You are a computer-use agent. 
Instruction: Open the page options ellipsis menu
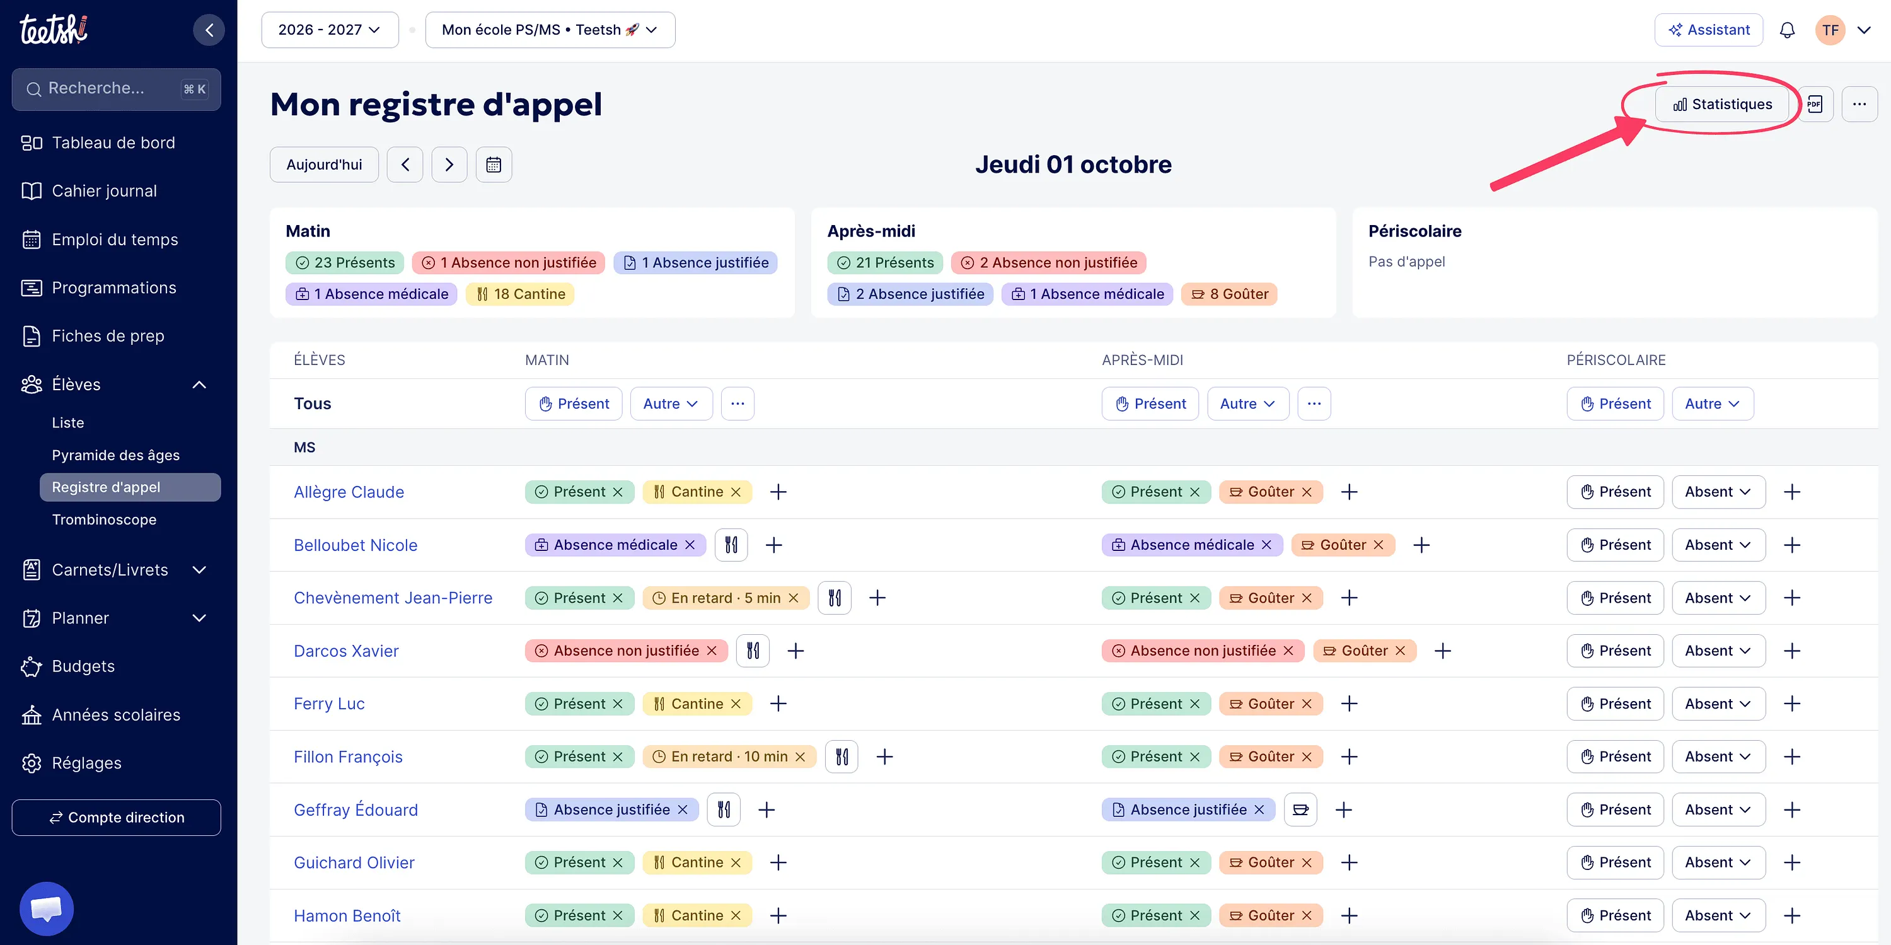[1859, 104]
